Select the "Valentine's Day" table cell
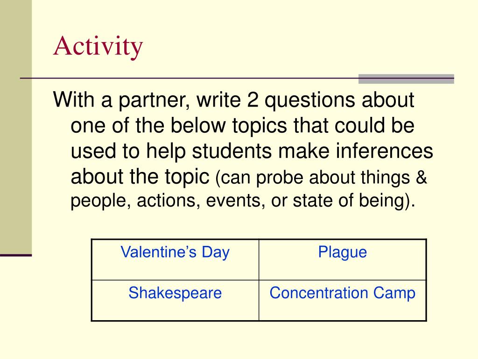 pyautogui.click(x=176, y=260)
